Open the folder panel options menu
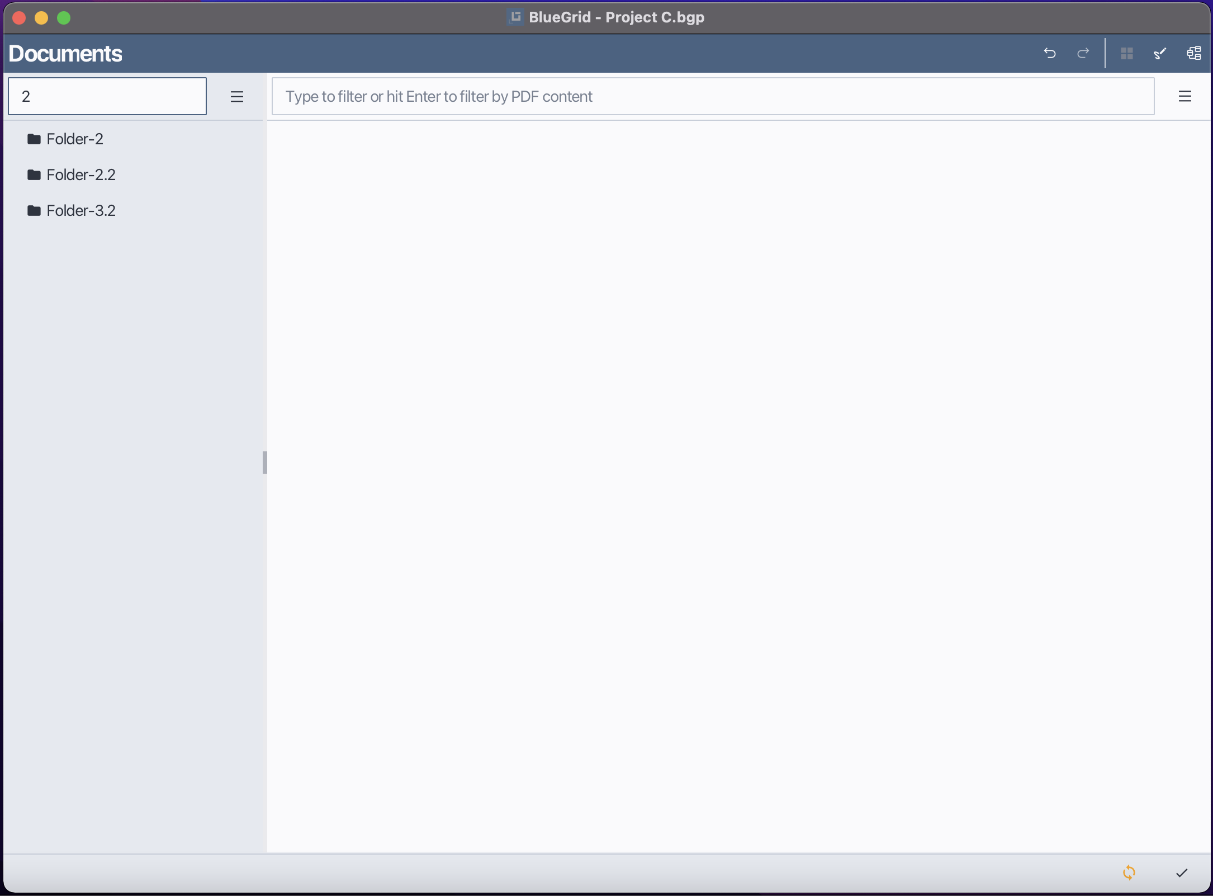Image resolution: width=1213 pixels, height=896 pixels. pos(237,96)
